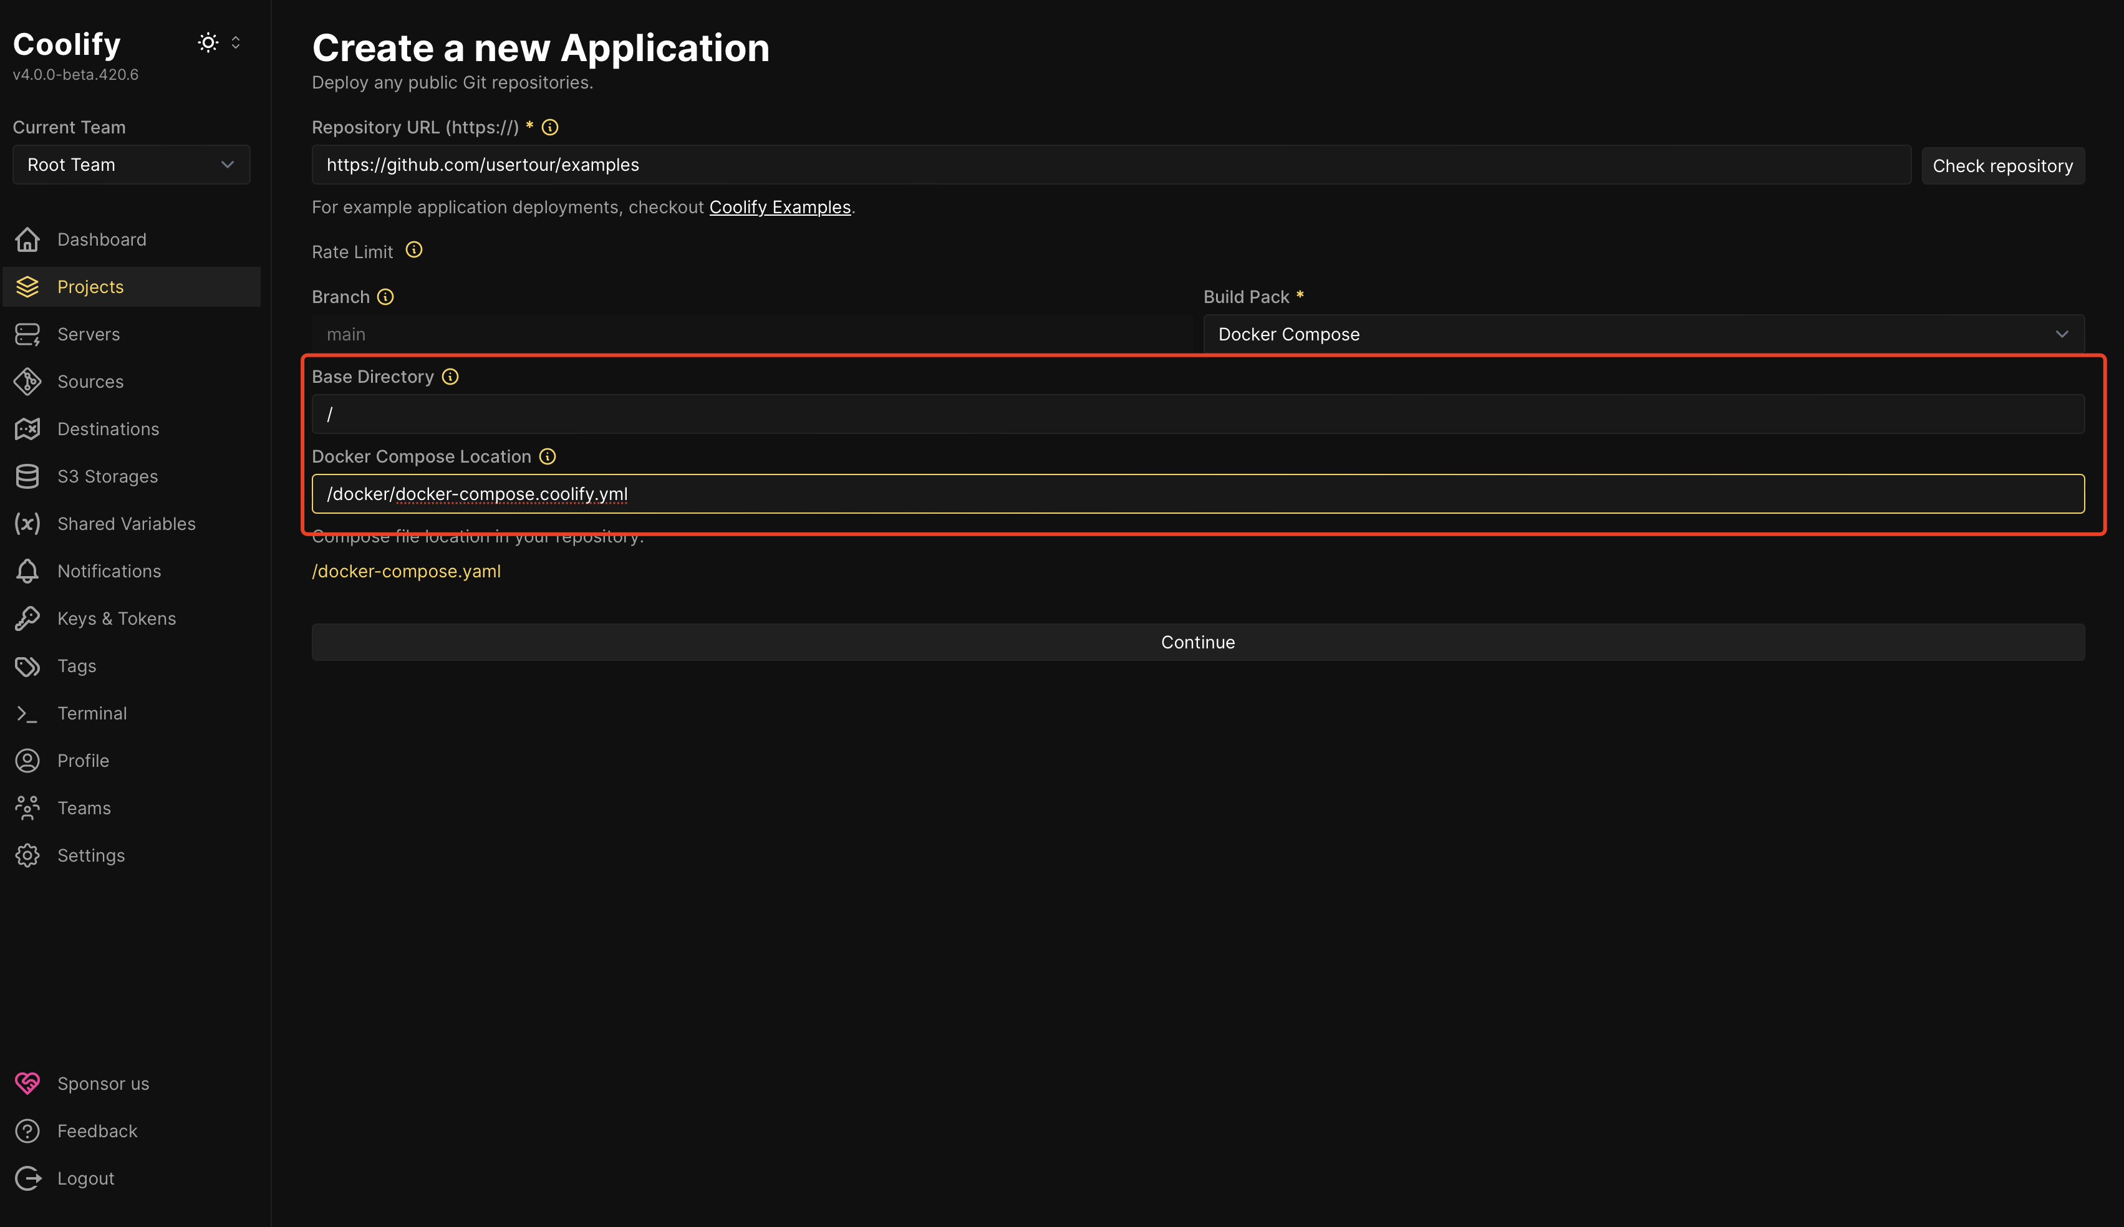Expand the Root Team dropdown
Image resolution: width=2124 pixels, height=1227 pixels.
pyautogui.click(x=132, y=165)
